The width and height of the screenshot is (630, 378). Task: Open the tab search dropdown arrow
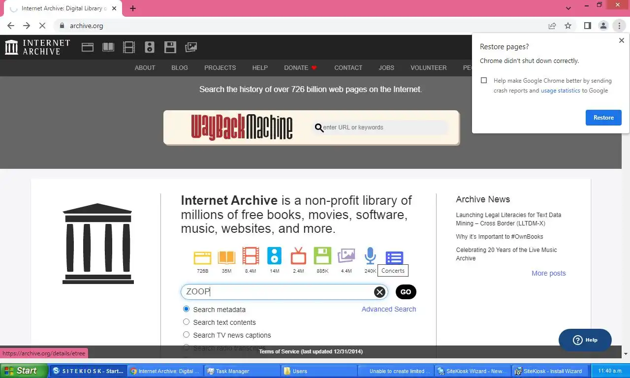click(x=568, y=8)
